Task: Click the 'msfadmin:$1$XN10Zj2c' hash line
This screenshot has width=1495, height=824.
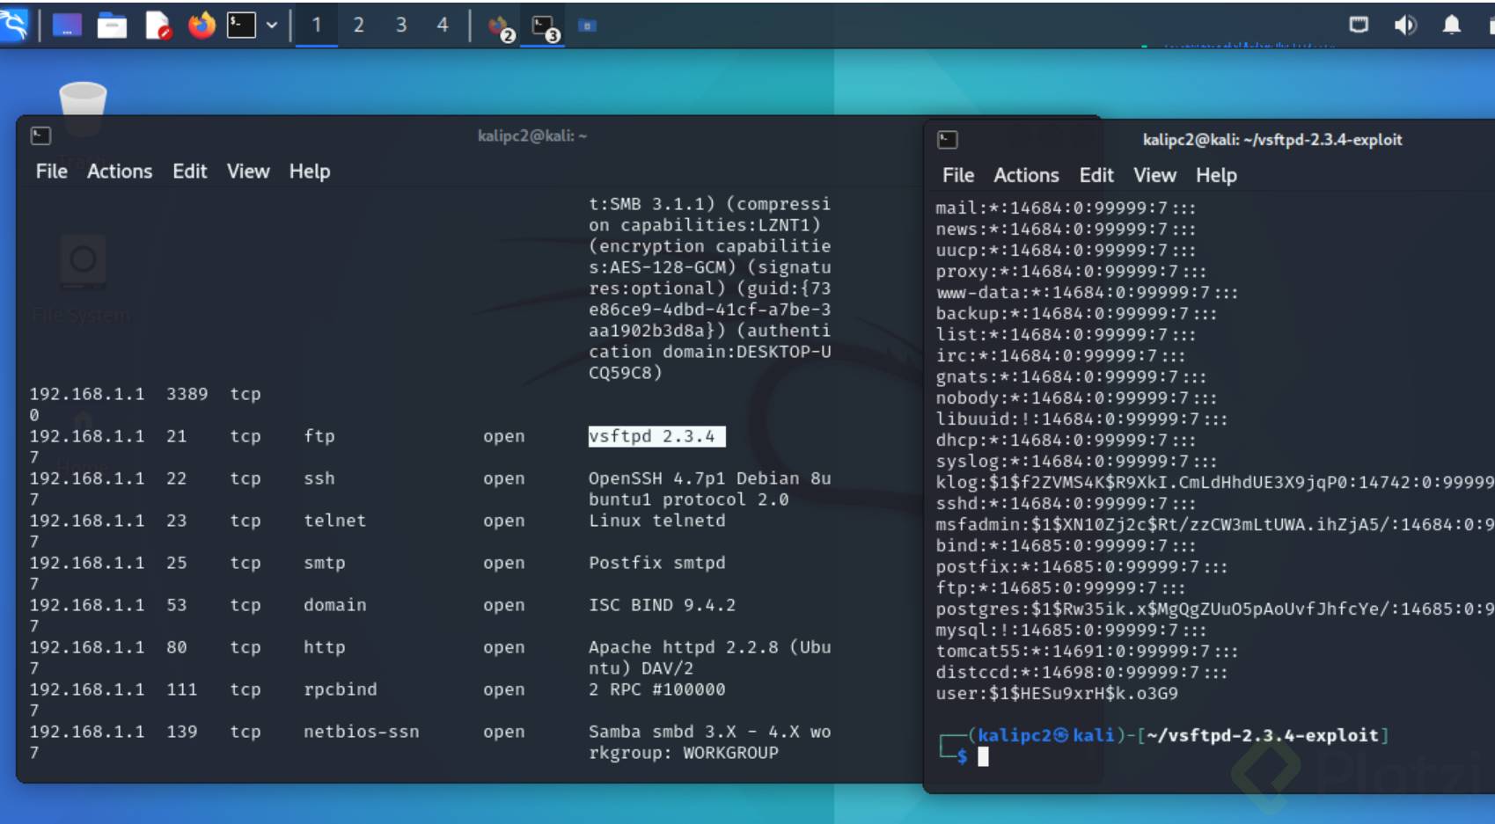Action: tap(1215, 525)
